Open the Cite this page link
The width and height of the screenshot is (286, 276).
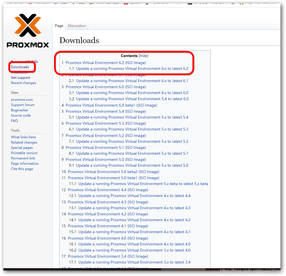[22, 169]
